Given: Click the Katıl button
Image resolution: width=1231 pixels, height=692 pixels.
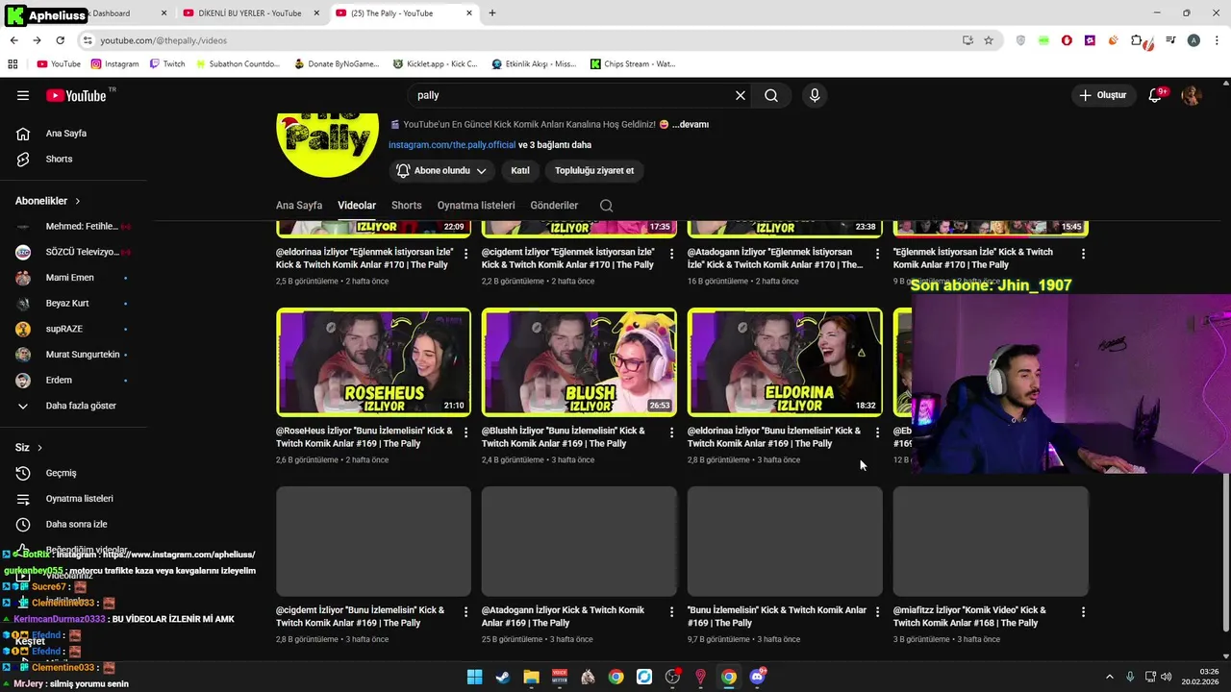Looking at the screenshot, I should click(520, 170).
